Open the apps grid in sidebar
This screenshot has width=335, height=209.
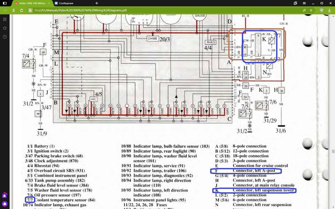[5, 19]
